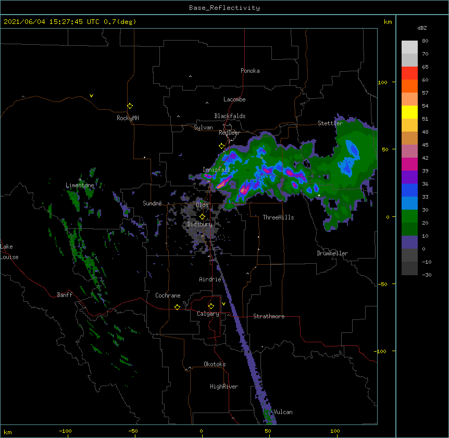This screenshot has width=449, height=438.
Task: Select the Lacombe city label
Action: click(x=234, y=99)
